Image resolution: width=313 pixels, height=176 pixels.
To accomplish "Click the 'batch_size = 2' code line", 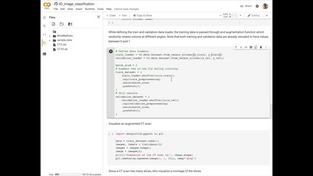I will [x=126, y=65].
